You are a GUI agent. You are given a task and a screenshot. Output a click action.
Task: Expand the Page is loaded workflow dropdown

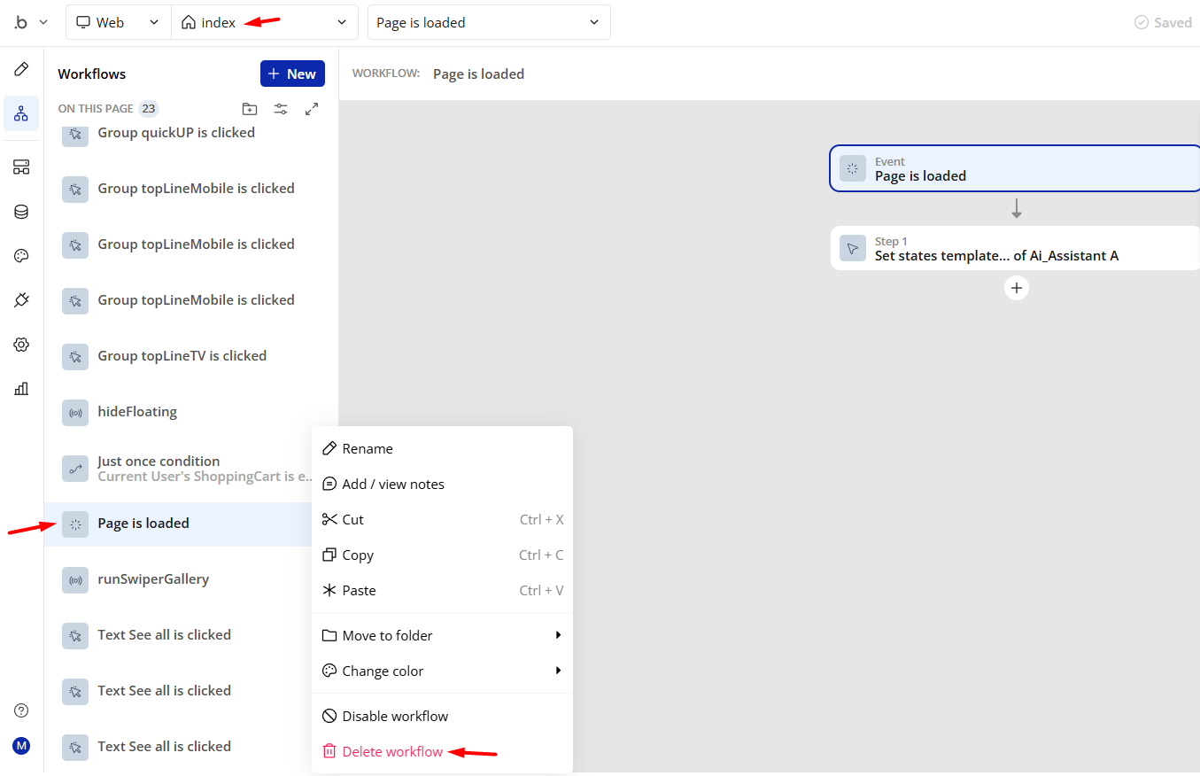point(488,22)
